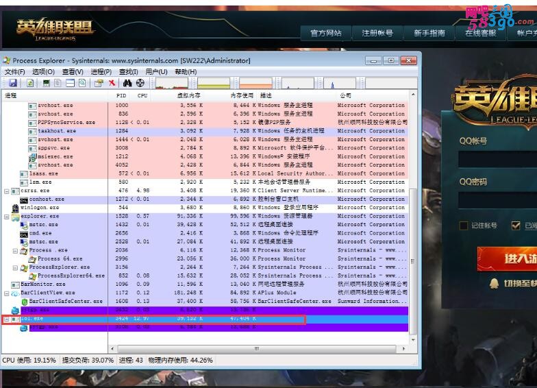The image size is (537, 388).
Task: Open the 在线客服 link in the launcher
Action: 481,33
